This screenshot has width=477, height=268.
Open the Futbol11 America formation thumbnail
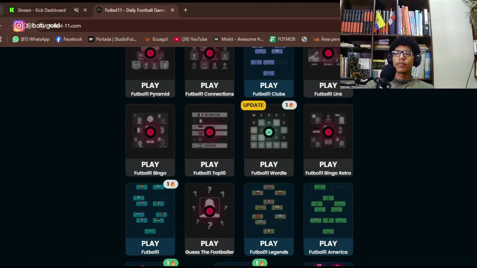328,210
